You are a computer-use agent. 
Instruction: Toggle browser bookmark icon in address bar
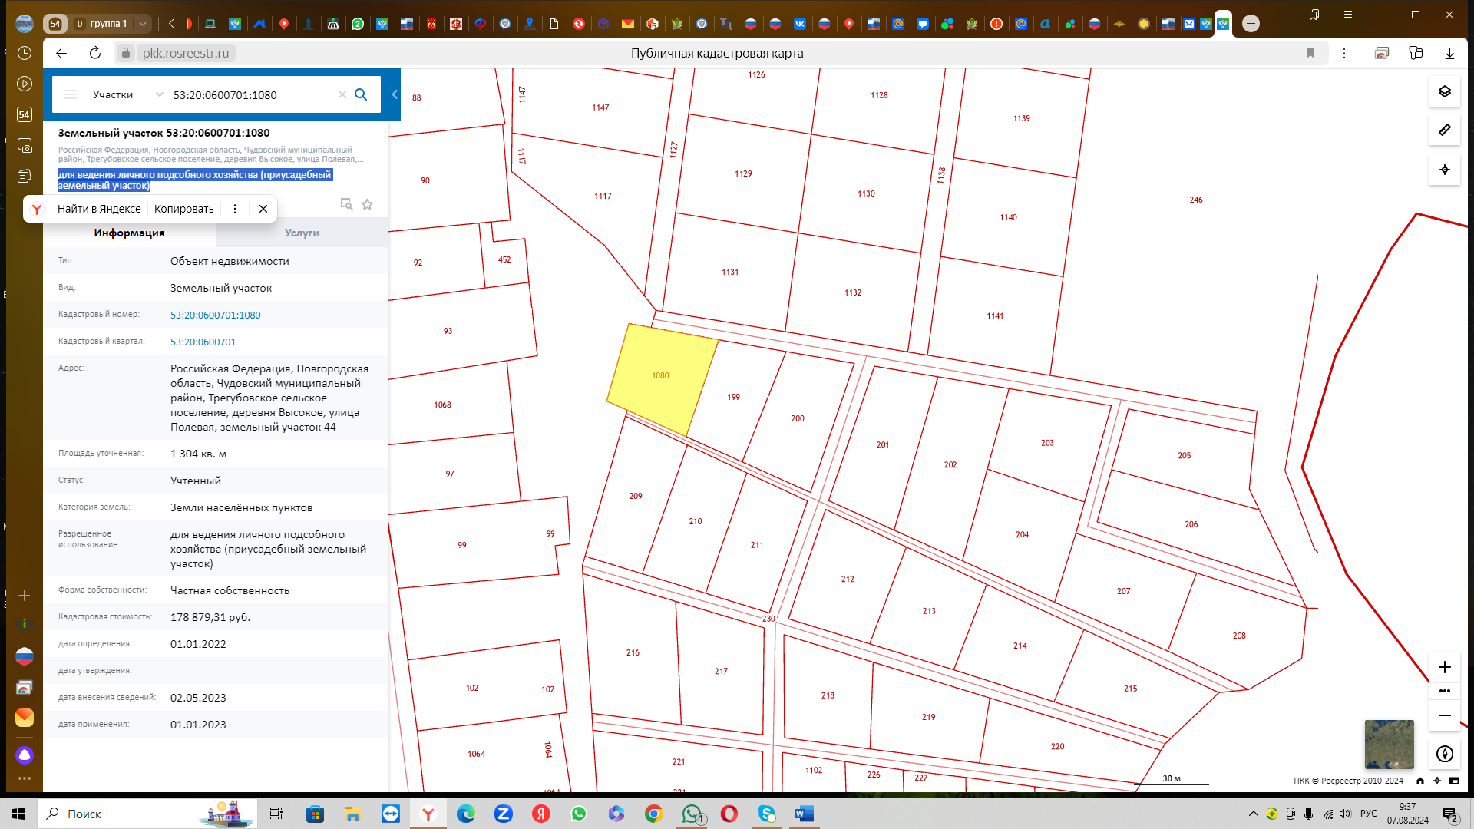1310,53
